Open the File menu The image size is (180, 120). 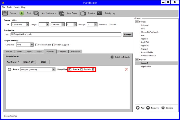click(3, 7)
